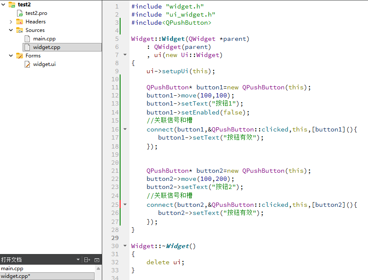
Task: Click 'QPushButton' in the line 3 include
Action: pyautogui.click(x=187, y=23)
